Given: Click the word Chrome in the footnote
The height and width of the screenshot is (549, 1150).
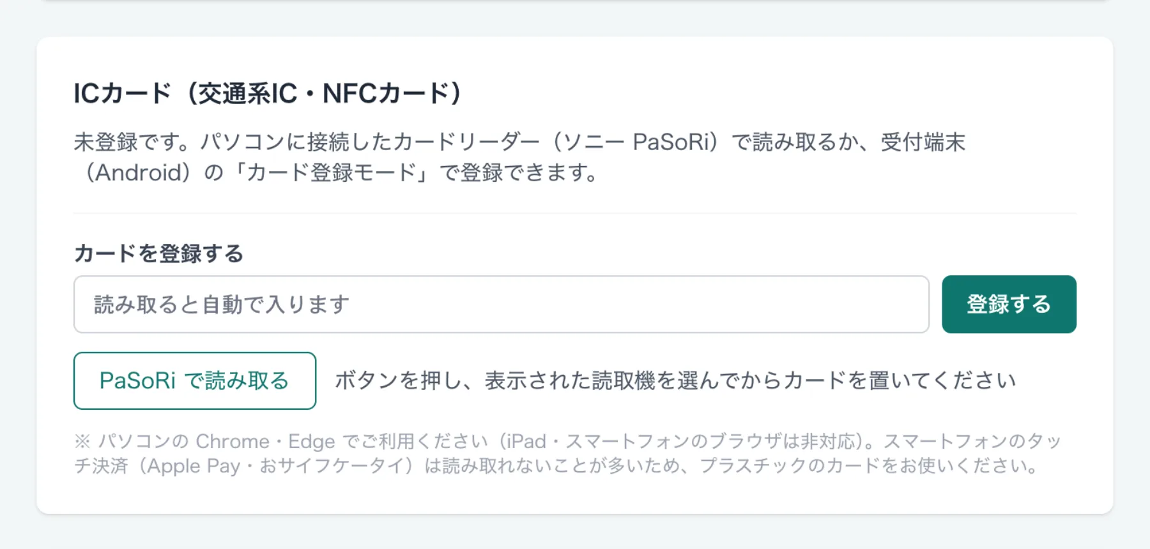Looking at the screenshot, I should tap(233, 441).
